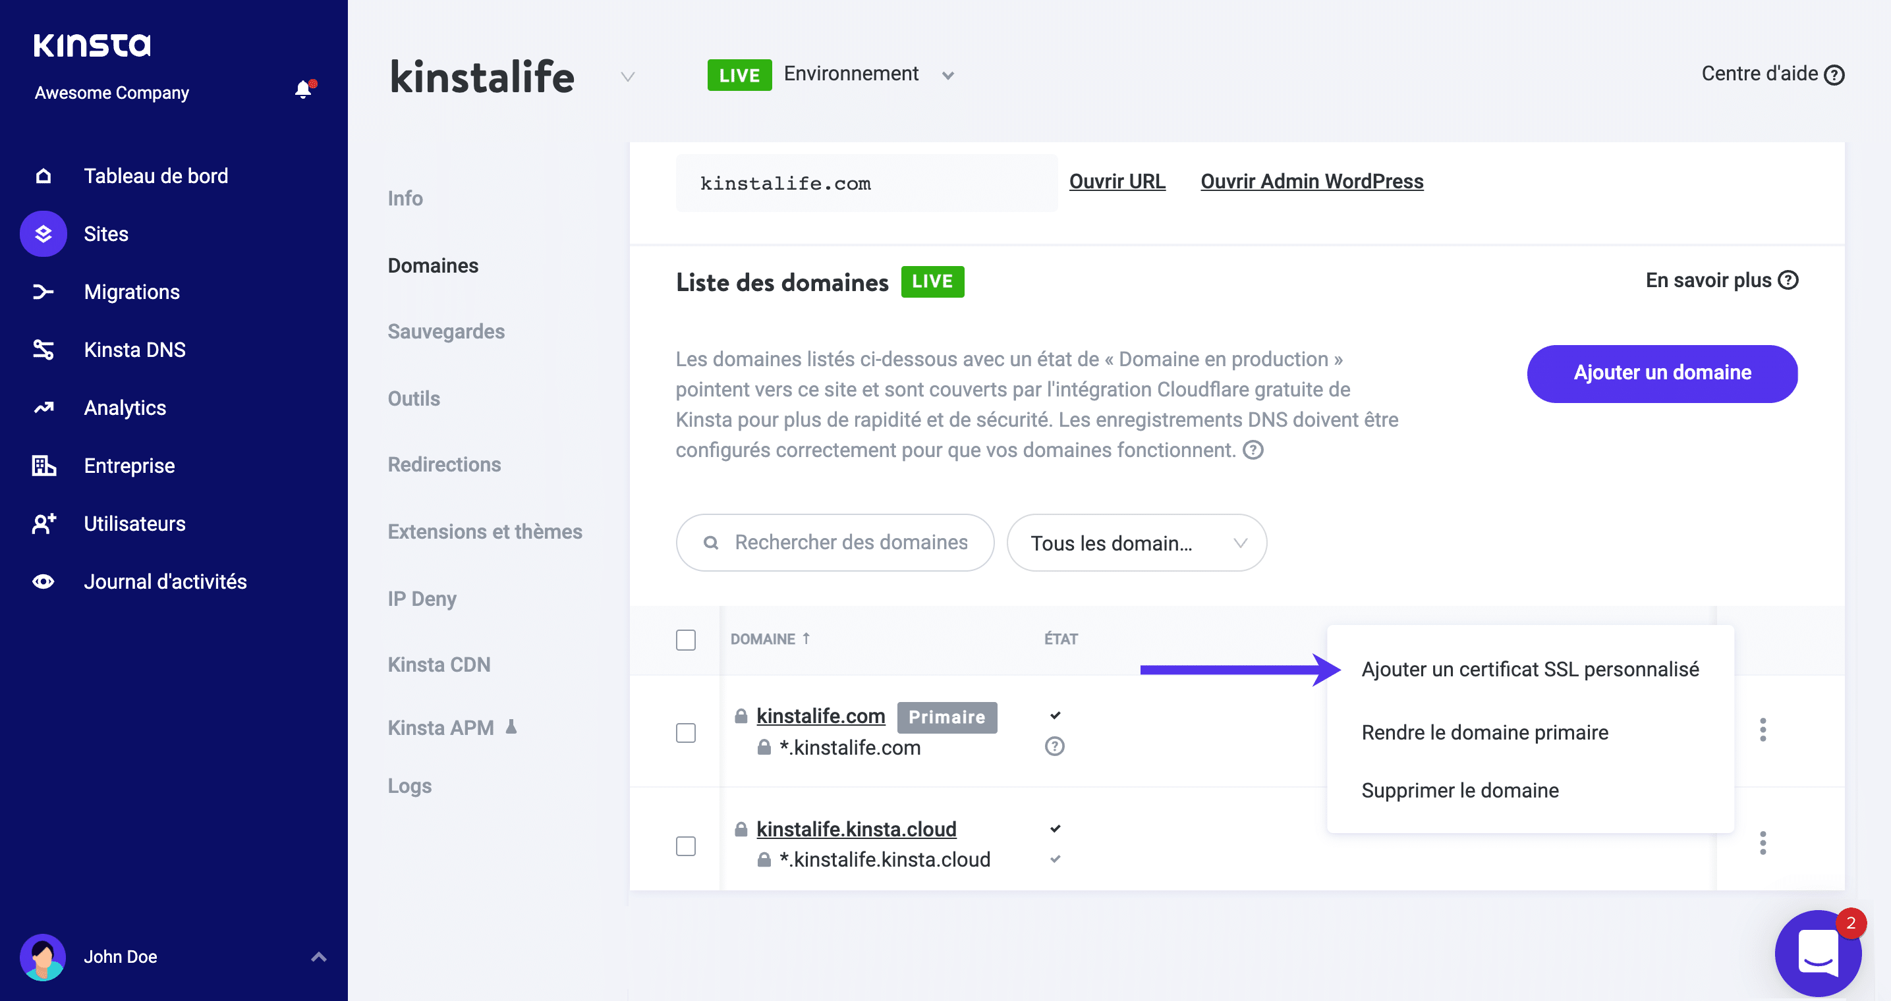The width and height of the screenshot is (1891, 1001).
Task: Click Ajouter un domaine button
Action: [x=1662, y=372]
